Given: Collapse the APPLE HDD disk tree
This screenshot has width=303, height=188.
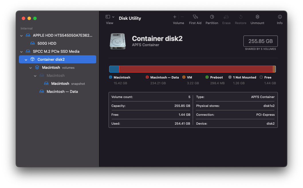Looking at the screenshot, I should click(21, 36).
